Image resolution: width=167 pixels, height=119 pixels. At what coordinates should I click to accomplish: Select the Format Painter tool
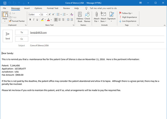[17, 21]
